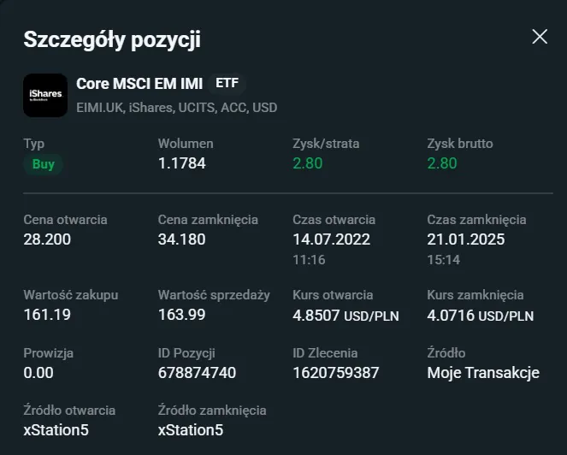This screenshot has height=455, width=567.
Task: Click the EIMI.UK ticker description line
Action: coord(176,108)
